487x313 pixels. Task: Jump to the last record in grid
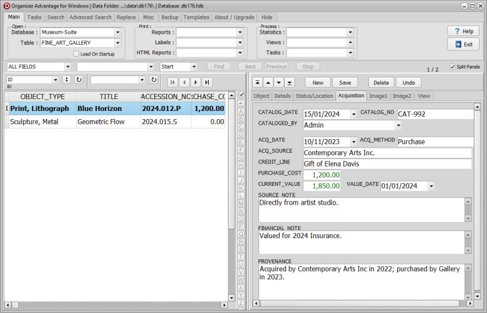click(x=207, y=82)
